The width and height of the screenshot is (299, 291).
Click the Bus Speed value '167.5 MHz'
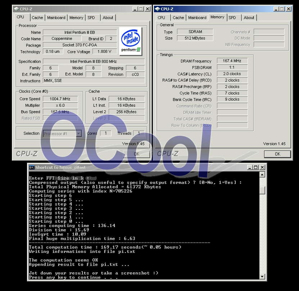[60, 112]
